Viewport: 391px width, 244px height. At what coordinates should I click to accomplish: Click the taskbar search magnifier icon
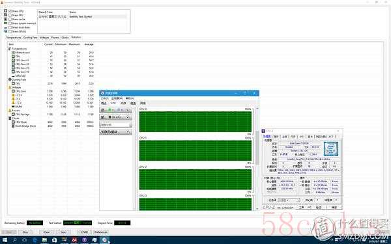pyautogui.click(x=14, y=240)
